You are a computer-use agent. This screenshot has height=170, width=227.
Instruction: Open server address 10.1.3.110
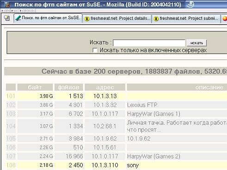(x=105, y=165)
